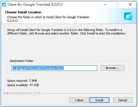Click inside the destination folder path field
The image size is (138, 107).
point(54,68)
